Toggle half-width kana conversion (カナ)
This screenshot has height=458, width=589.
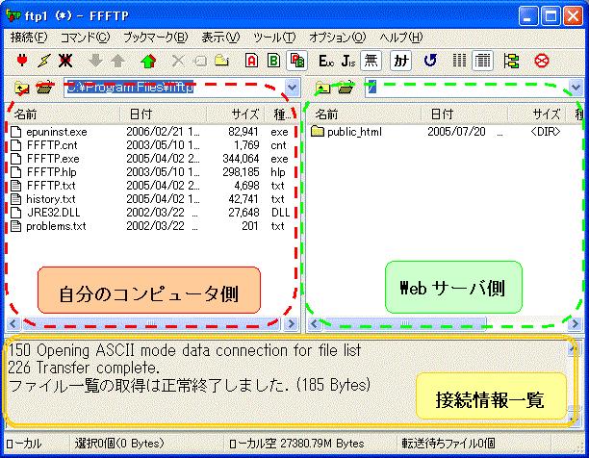tap(400, 61)
